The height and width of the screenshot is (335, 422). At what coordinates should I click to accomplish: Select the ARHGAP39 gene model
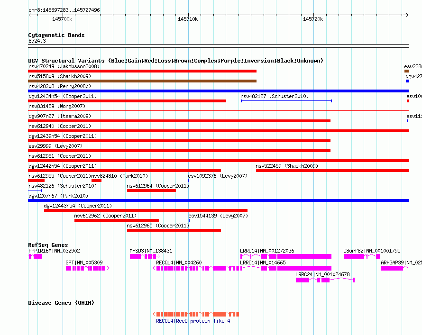pyautogui.click(x=394, y=268)
